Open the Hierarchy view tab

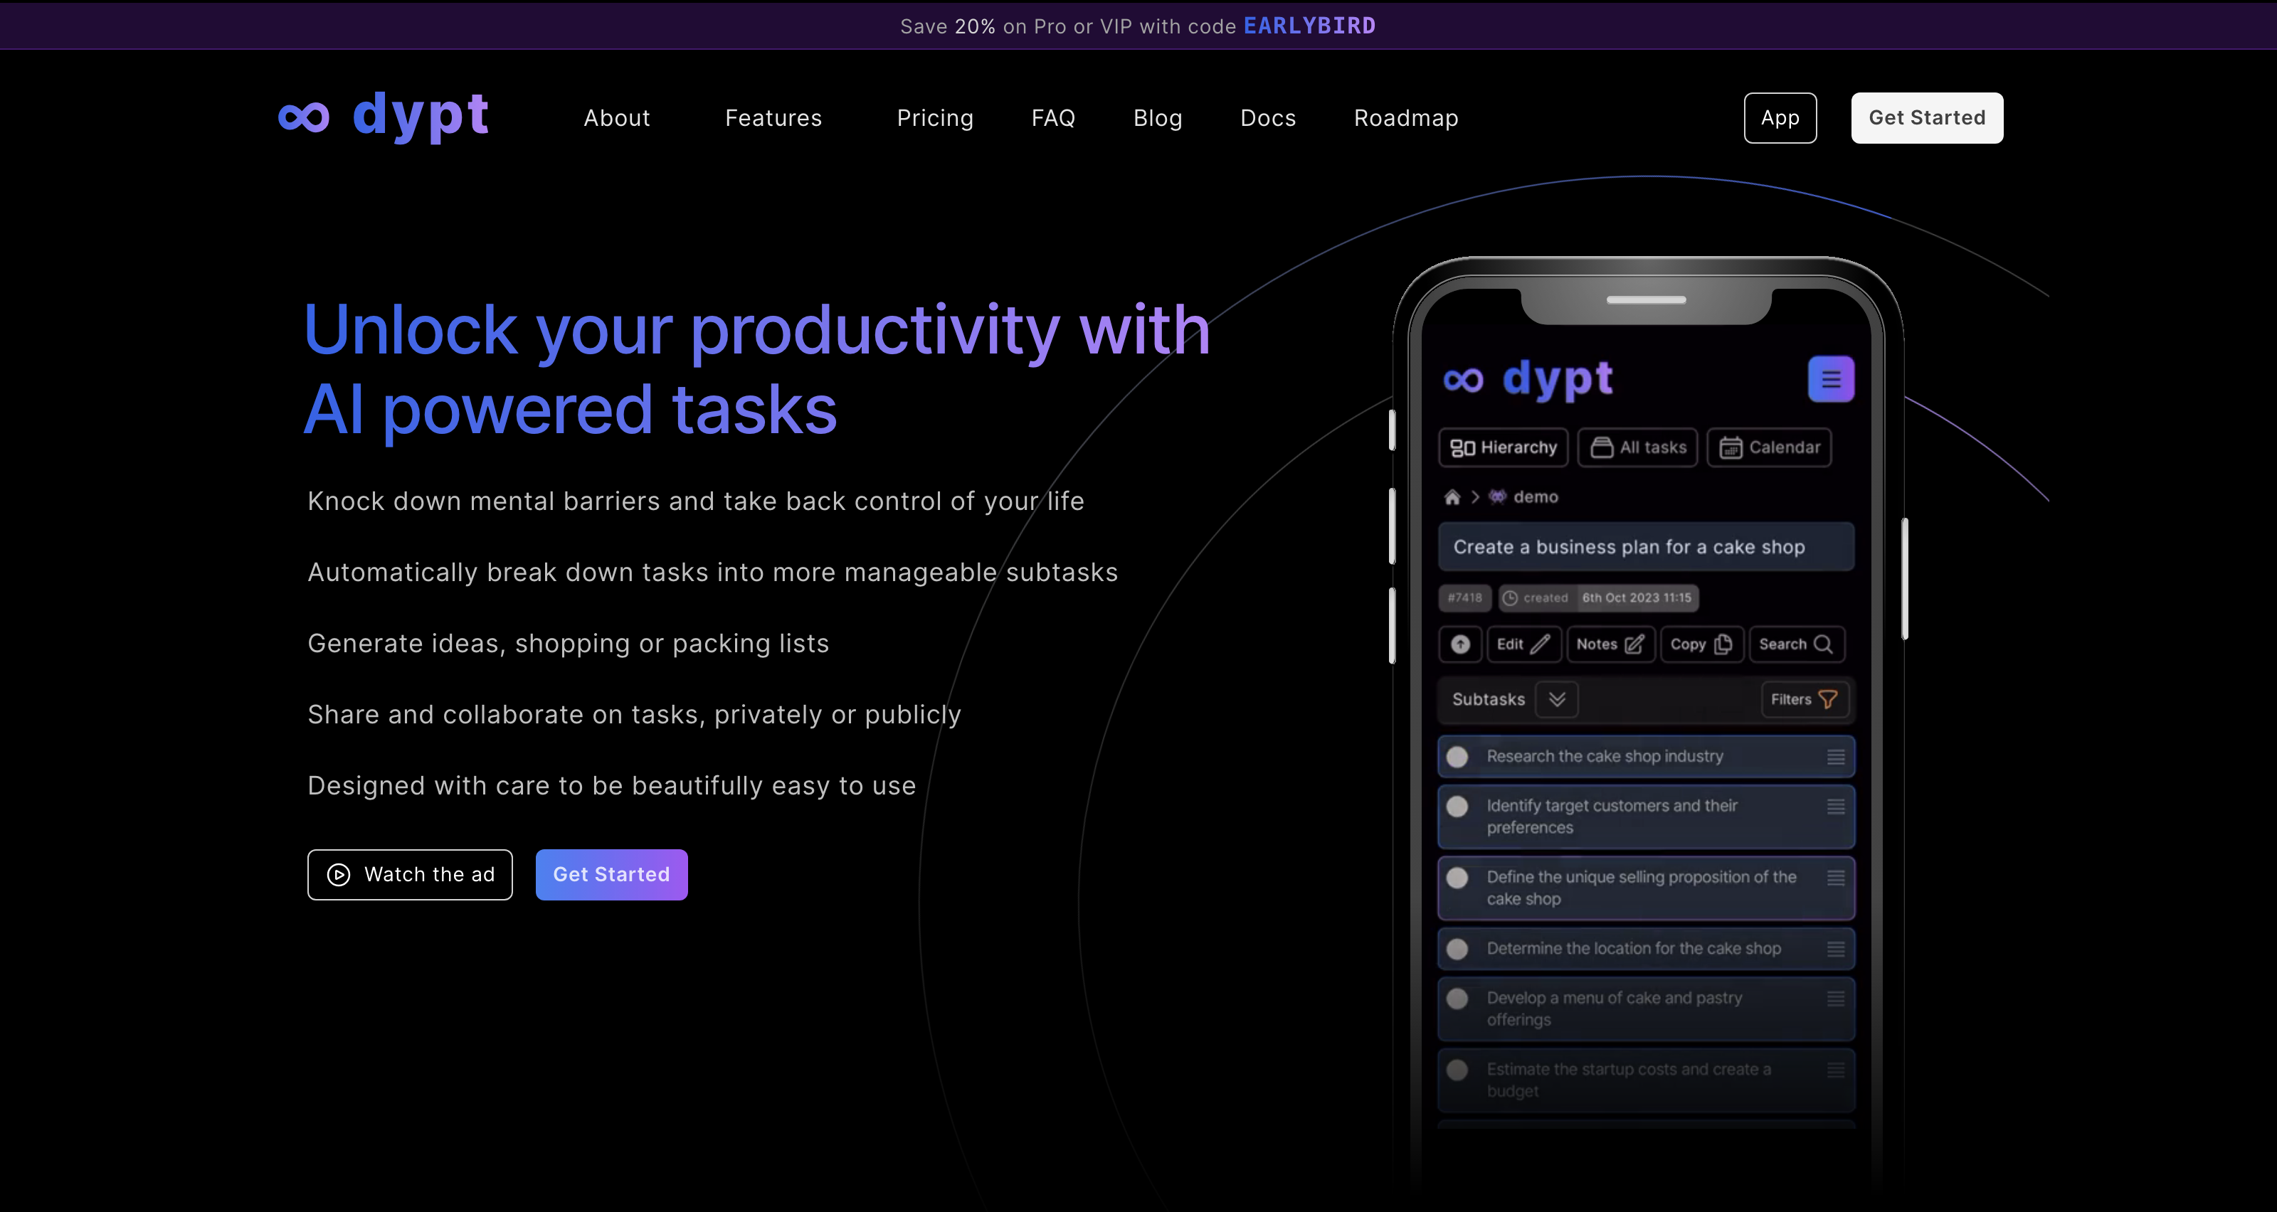coord(1504,448)
